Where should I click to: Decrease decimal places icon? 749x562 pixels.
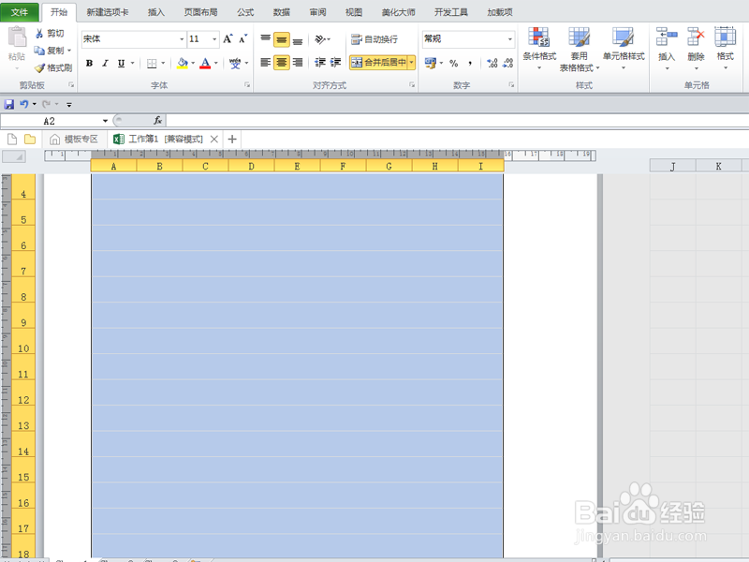pyautogui.click(x=508, y=63)
